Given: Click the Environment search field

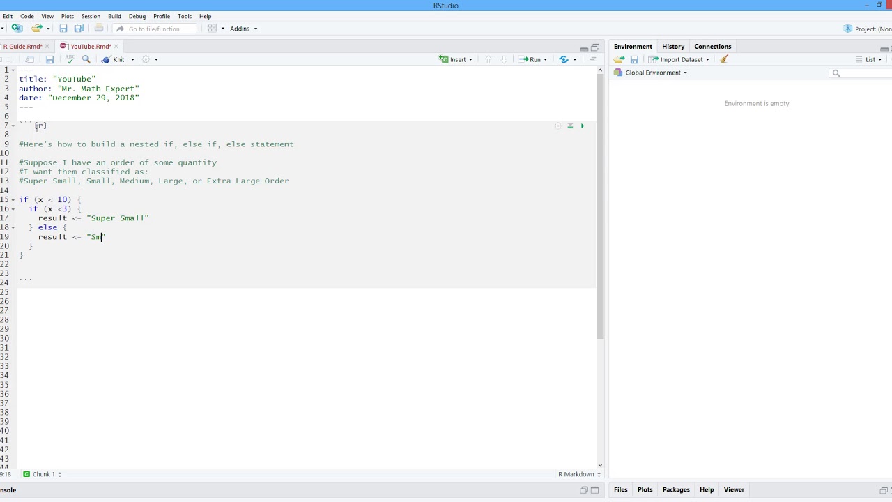Looking at the screenshot, I should [x=861, y=73].
